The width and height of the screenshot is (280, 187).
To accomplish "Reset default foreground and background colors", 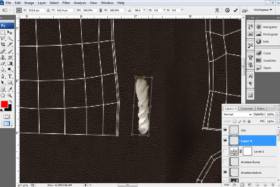I will pos(1,110).
